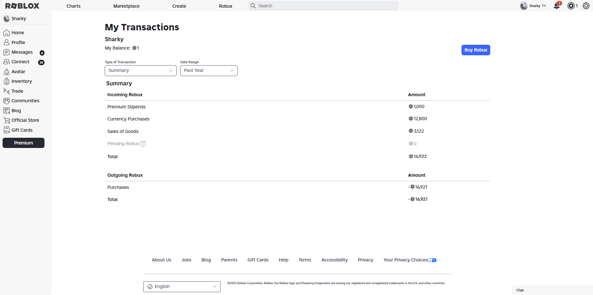593x295 pixels.
Task: Click the Messages count badge 6
Action: [x=42, y=53]
